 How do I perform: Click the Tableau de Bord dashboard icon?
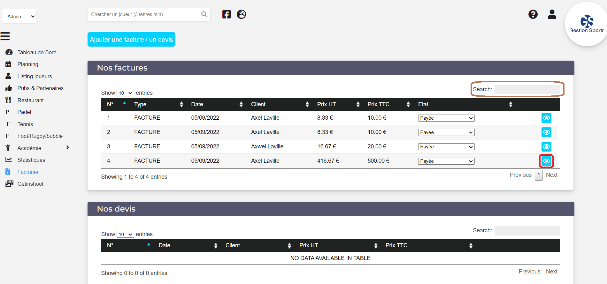pyautogui.click(x=9, y=52)
